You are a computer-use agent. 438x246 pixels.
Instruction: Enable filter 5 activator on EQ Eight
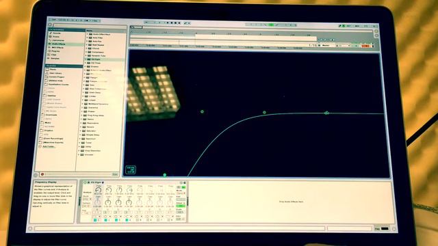[x=138, y=220]
